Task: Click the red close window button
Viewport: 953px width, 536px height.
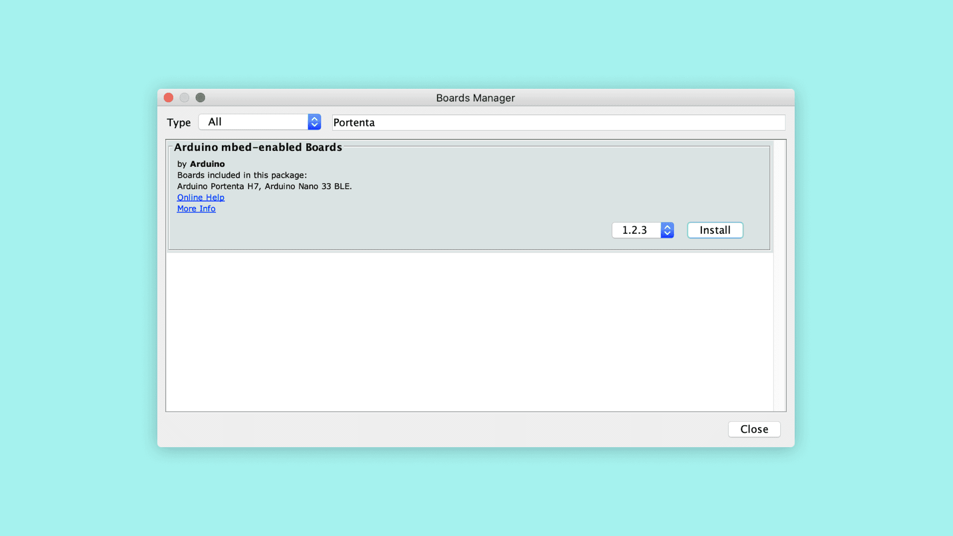Action: (169, 98)
